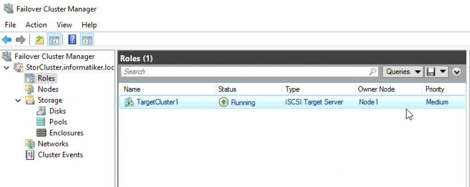Image resolution: width=470 pixels, height=187 pixels.
Task: Click the Running status text
Action: (243, 102)
